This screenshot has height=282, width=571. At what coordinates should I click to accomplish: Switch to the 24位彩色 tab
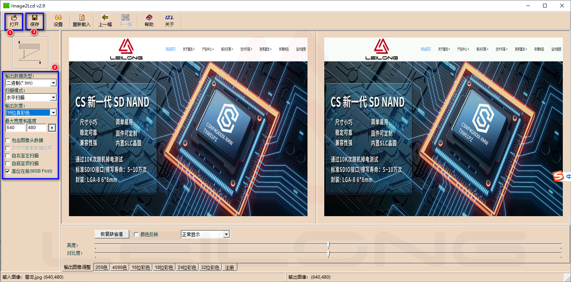coord(187,267)
